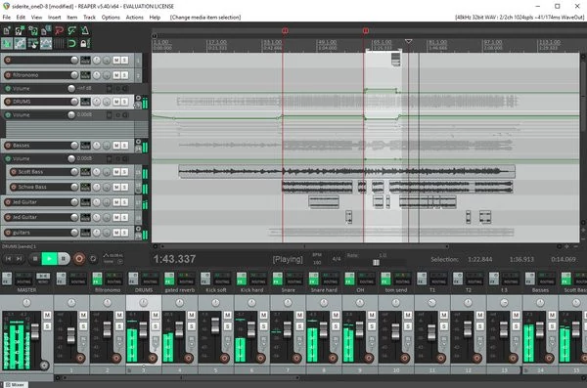Click the Save project toolbar icon

(32, 30)
